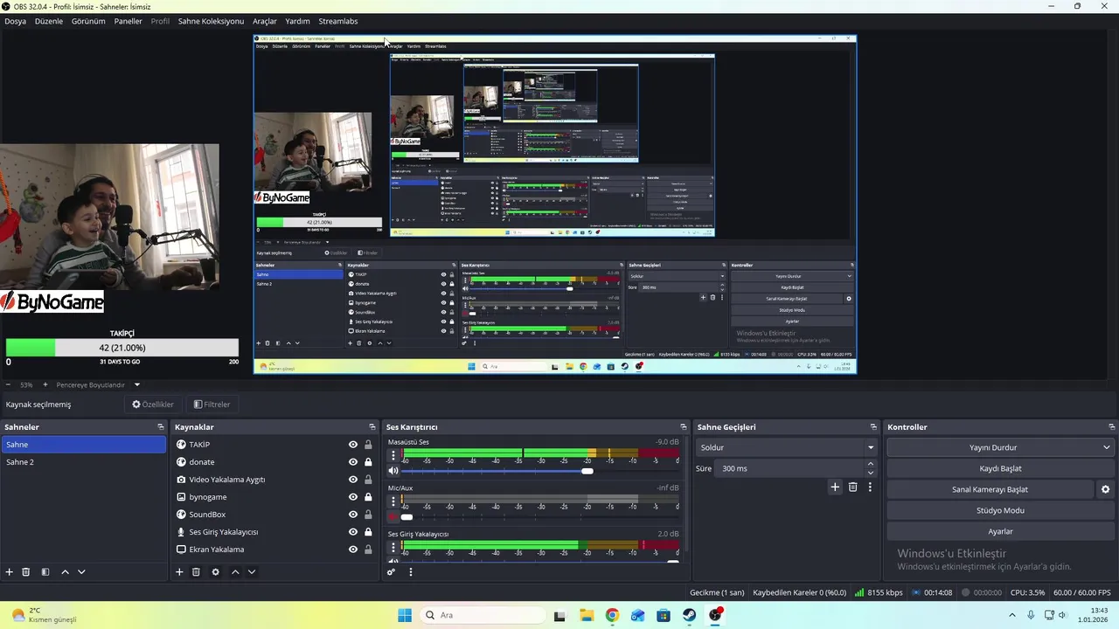Open the Araçlar menu
Viewport: 1119px width, 629px height.
264,21
